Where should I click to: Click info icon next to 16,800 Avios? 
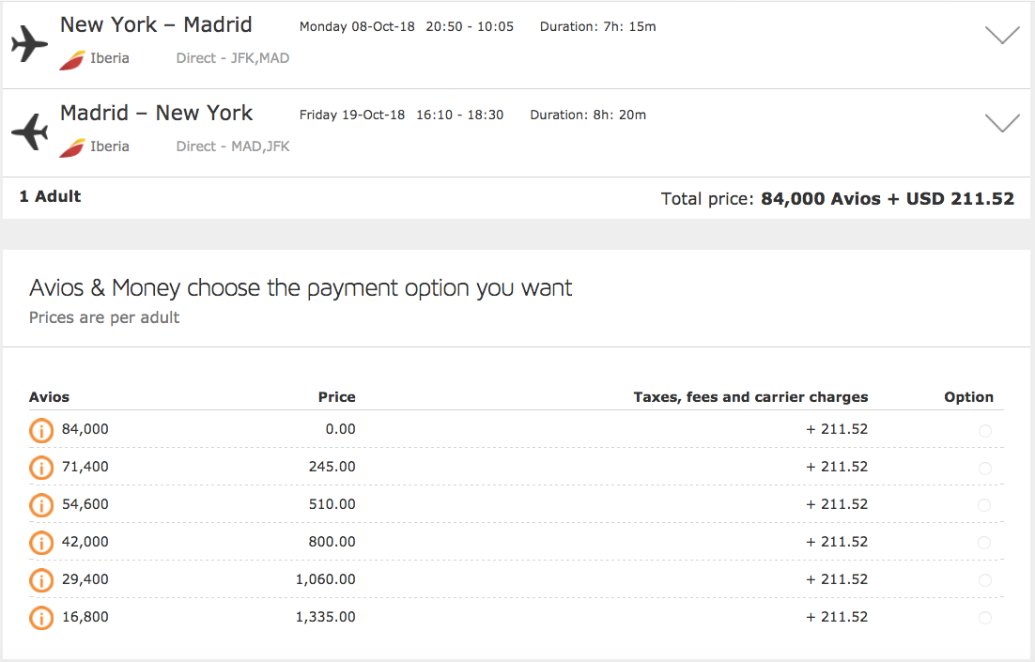(x=41, y=618)
